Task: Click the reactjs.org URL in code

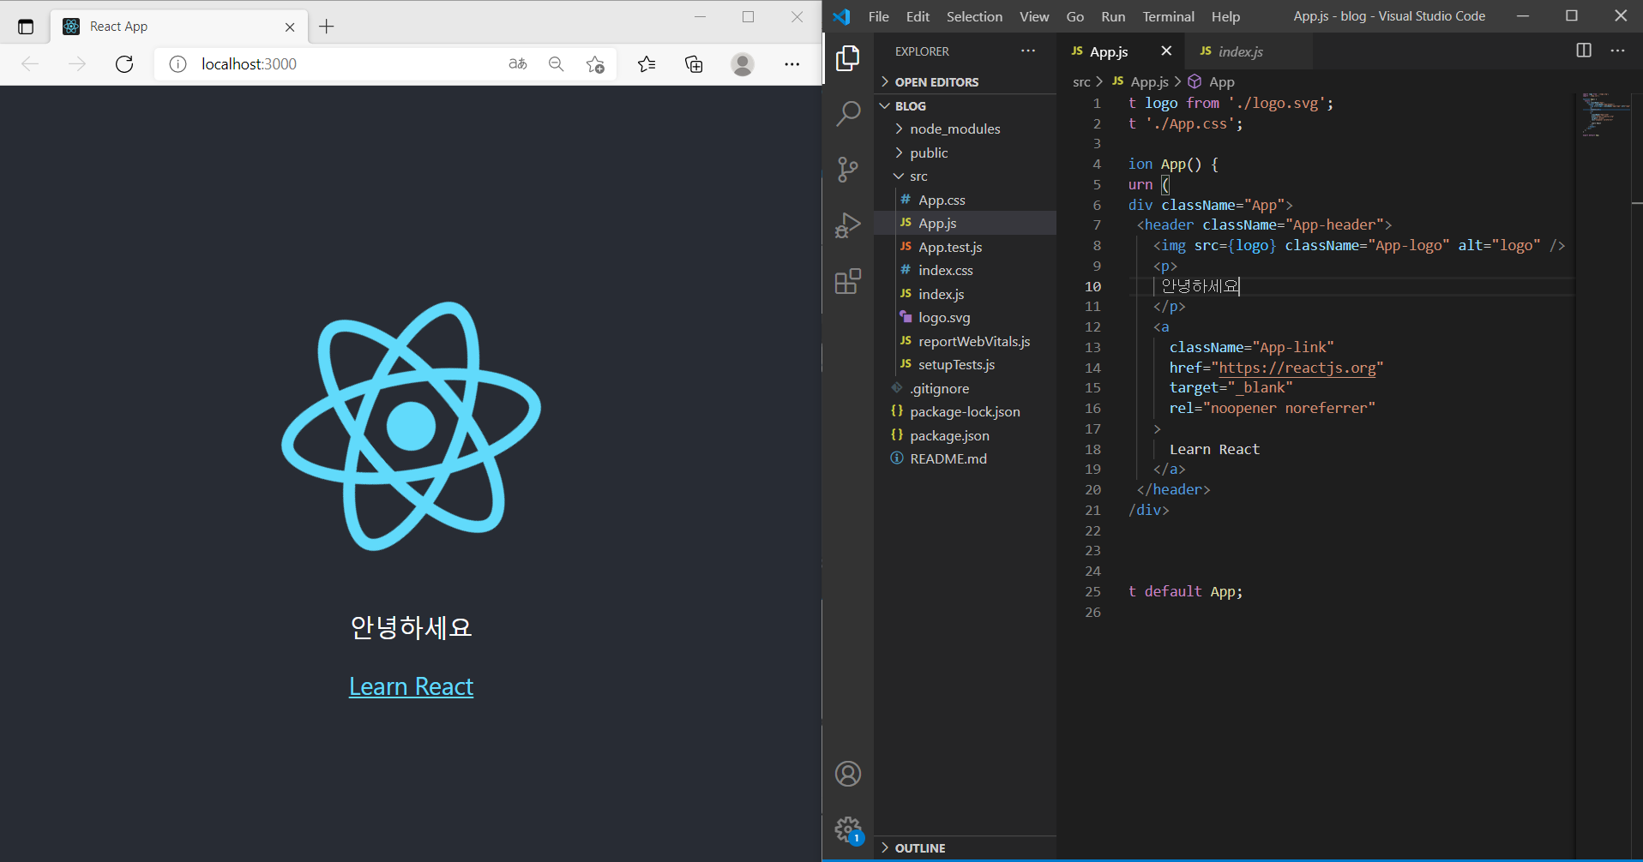Action: (1297, 368)
